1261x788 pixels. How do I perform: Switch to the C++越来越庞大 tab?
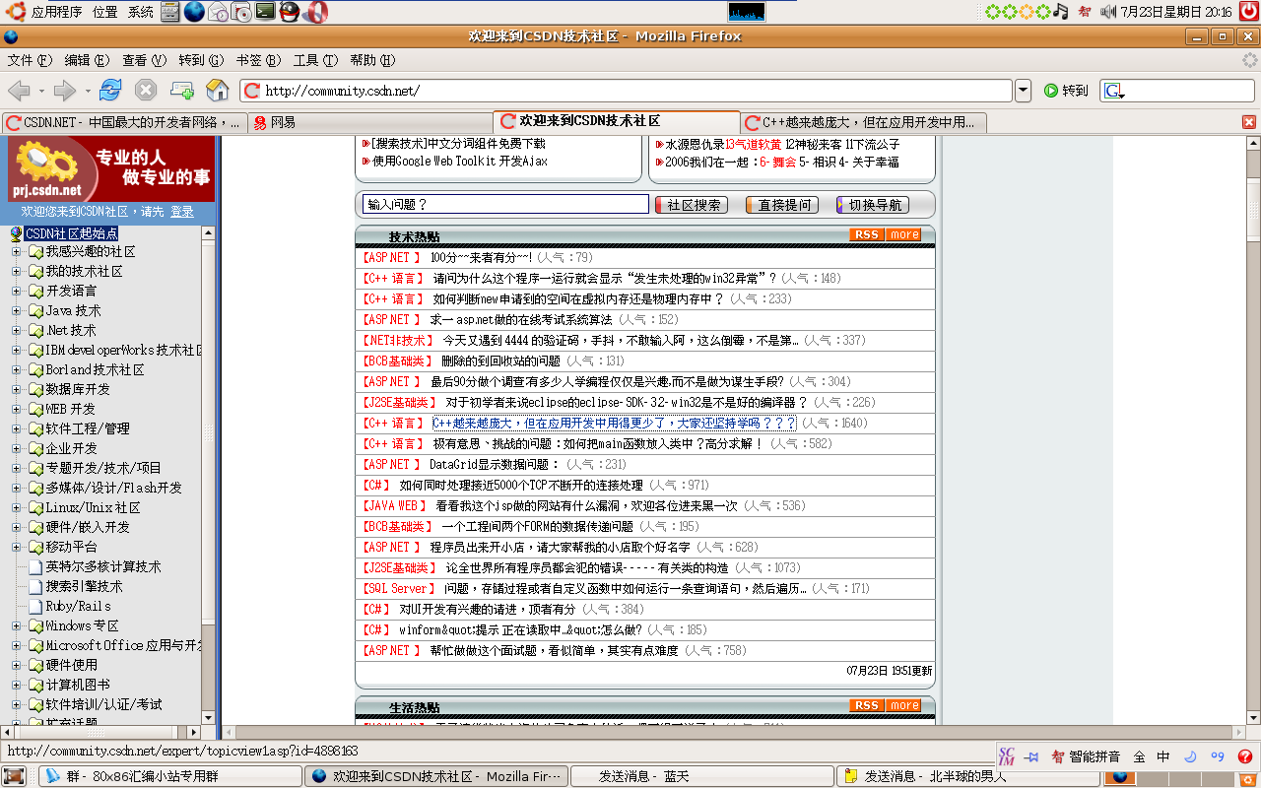pos(862,122)
